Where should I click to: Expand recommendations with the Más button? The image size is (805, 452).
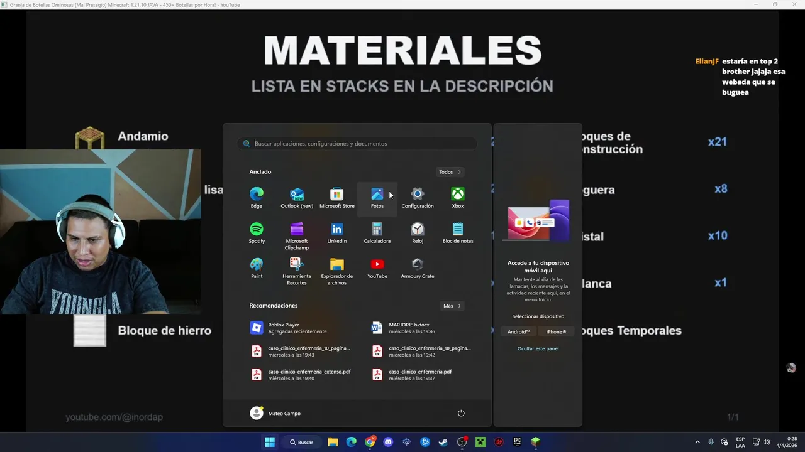452,306
